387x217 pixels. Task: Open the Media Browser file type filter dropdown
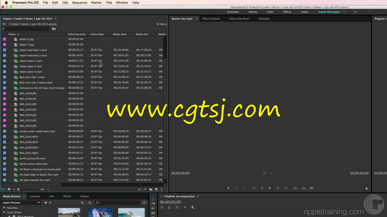pos(82,203)
